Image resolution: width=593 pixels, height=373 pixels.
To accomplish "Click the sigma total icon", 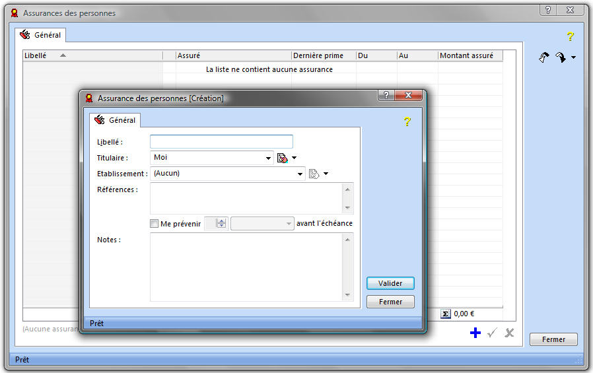I will (446, 314).
